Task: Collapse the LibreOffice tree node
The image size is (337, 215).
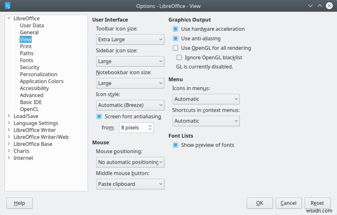Action: [9, 18]
